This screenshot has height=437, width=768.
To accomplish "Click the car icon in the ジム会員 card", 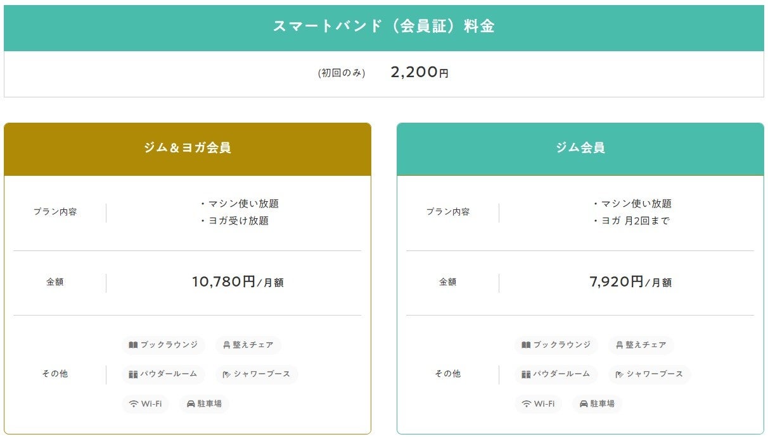I will pyautogui.click(x=584, y=403).
